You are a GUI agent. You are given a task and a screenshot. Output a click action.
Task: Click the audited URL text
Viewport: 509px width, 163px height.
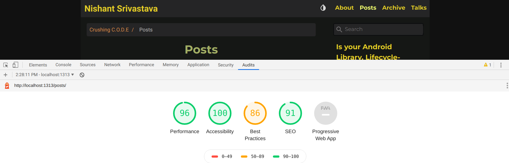click(x=40, y=86)
